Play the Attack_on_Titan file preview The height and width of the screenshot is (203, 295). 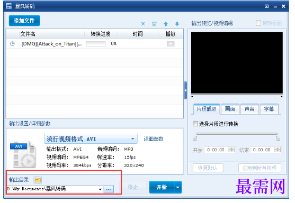171,44
